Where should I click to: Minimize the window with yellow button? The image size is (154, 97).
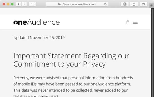pyautogui.click(x=8, y=4)
